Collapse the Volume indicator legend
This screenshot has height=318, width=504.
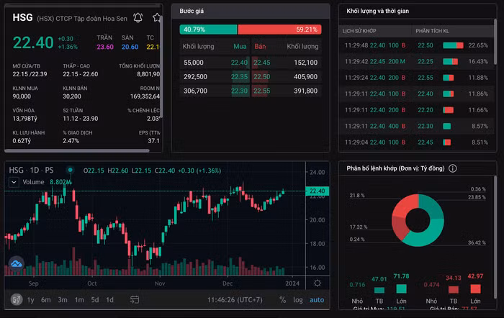(13, 183)
